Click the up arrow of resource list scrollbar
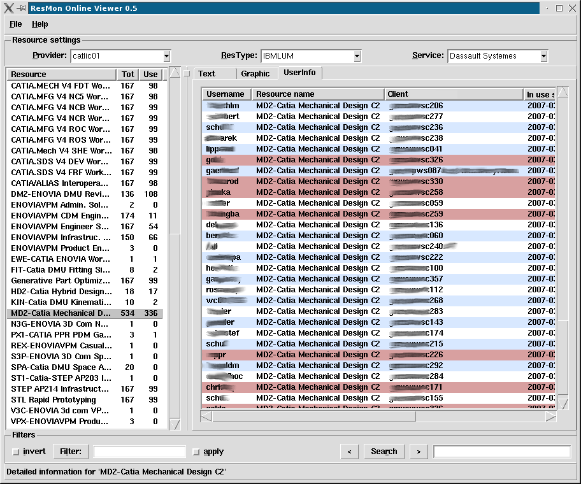This screenshot has height=484, width=581. click(175, 73)
